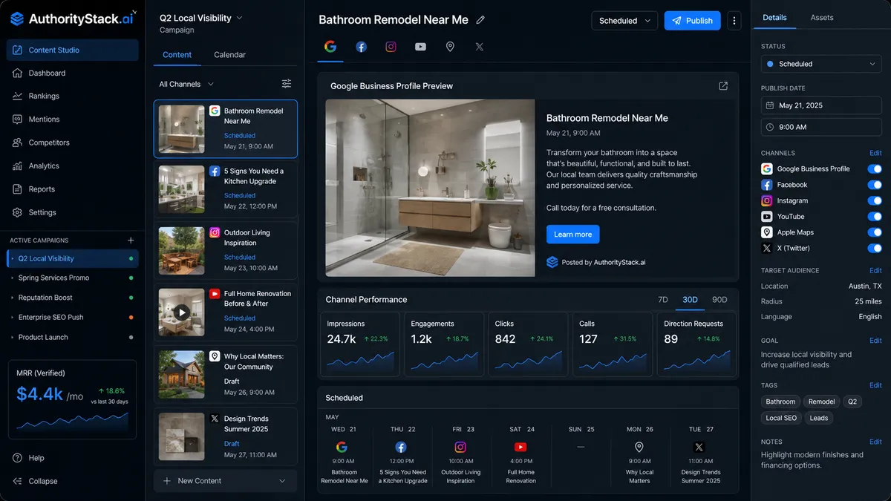Click Learn more in the post preview
Screen dimensions: 891x501
coord(572,235)
